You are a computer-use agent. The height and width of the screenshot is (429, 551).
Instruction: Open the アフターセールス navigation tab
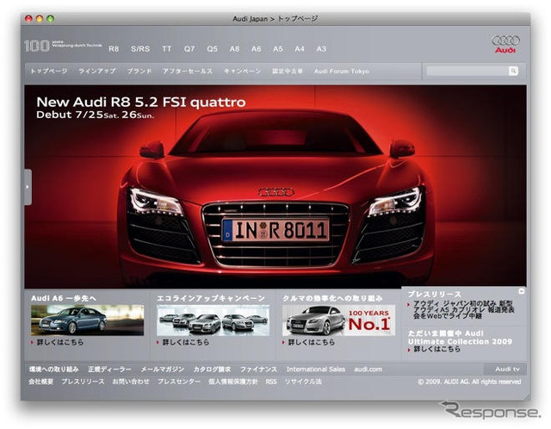(188, 71)
